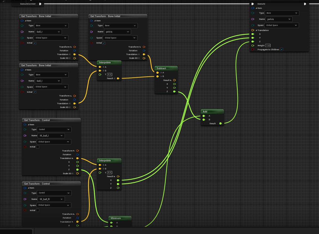Click the Transform output pin on the pelvis bone node
The width and height of the screenshot is (319, 234).
click(144, 47)
